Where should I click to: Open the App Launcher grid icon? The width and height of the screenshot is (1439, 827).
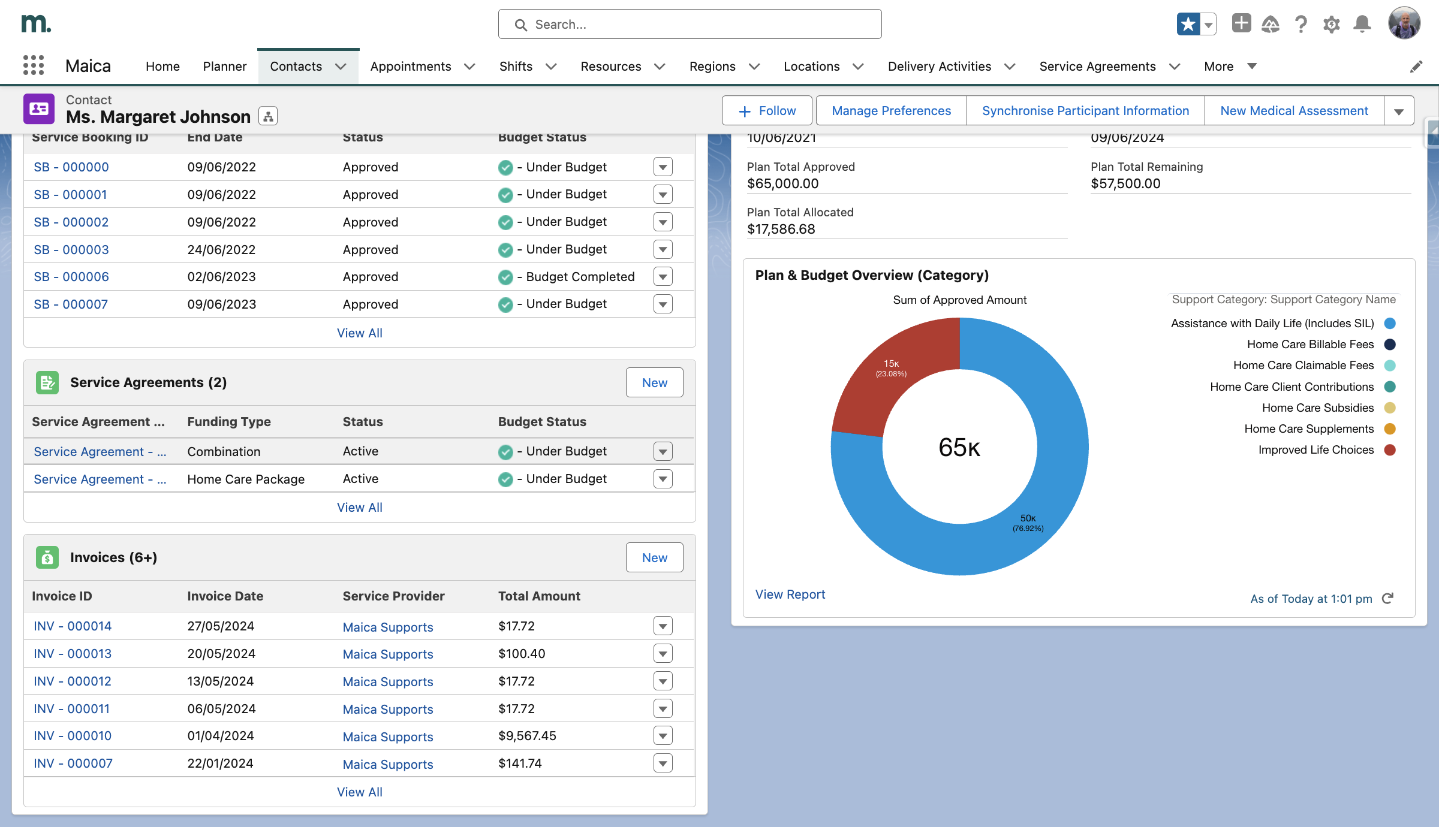point(34,65)
